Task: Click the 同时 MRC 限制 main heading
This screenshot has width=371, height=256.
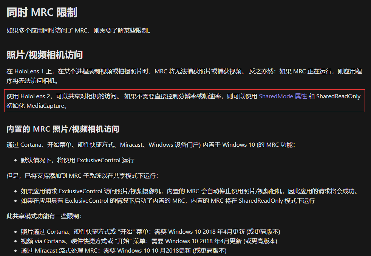Action: click(x=42, y=12)
